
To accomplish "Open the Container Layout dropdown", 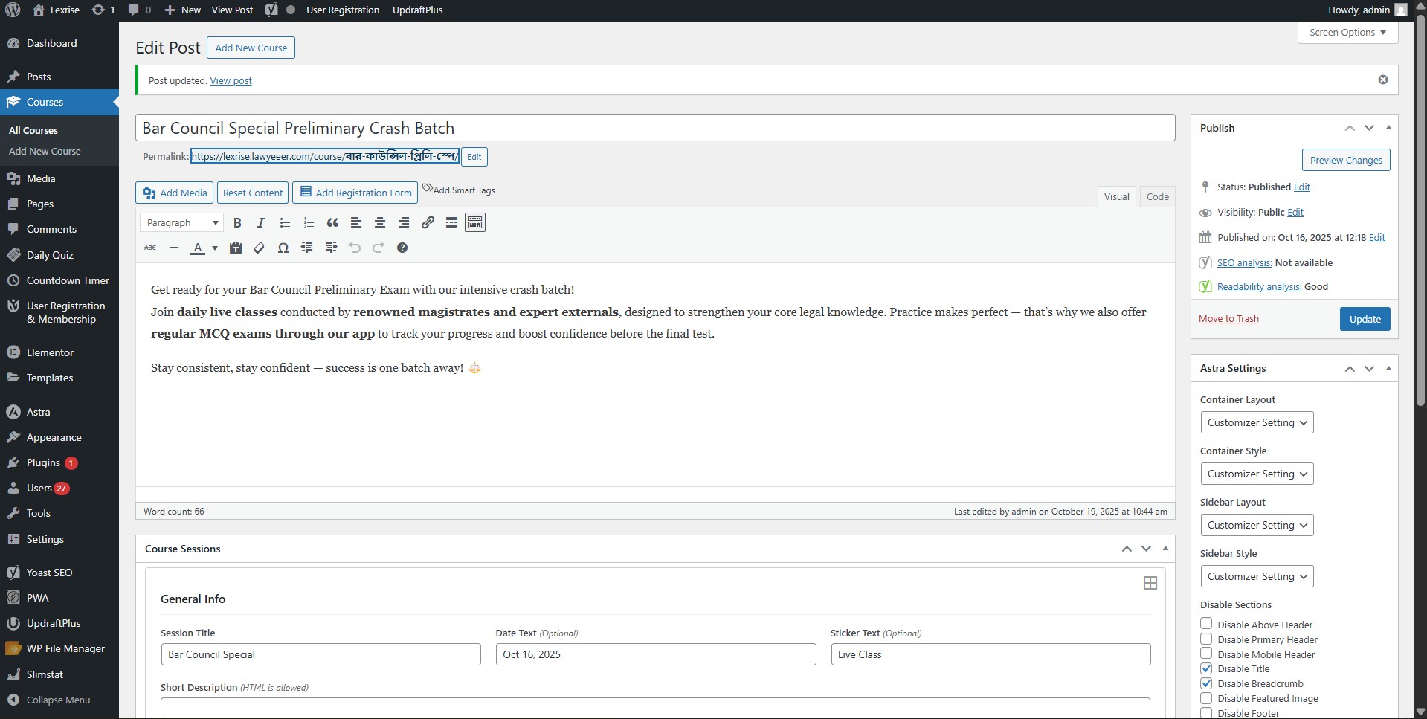I will point(1257,422).
